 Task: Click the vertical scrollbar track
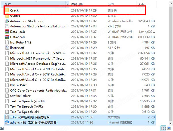171,63
